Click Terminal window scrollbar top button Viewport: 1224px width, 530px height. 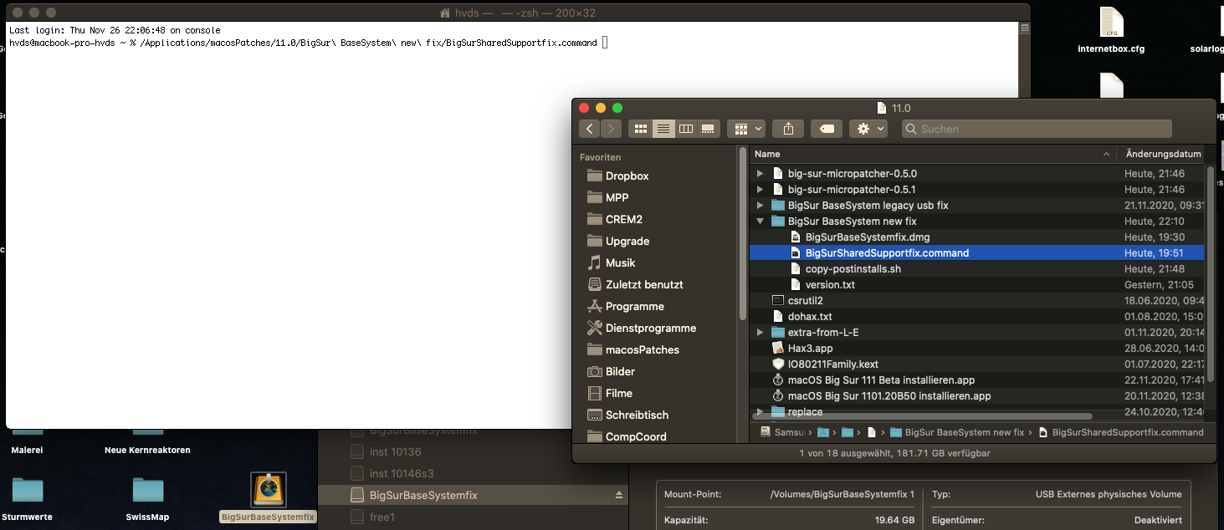pyautogui.click(x=1025, y=28)
